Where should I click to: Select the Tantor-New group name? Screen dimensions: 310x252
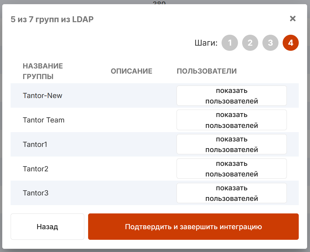point(42,96)
